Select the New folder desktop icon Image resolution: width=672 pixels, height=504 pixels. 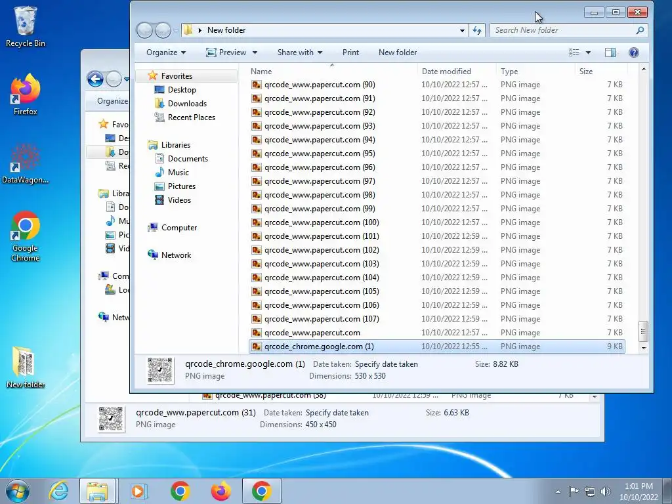[x=26, y=367]
